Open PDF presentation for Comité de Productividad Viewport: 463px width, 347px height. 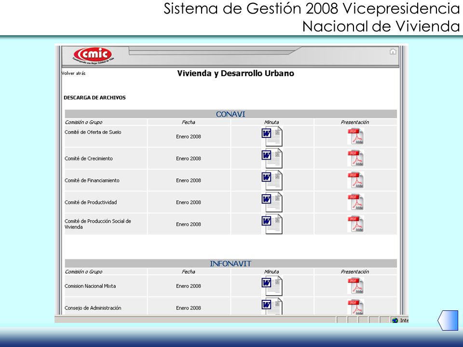(355, 202)
